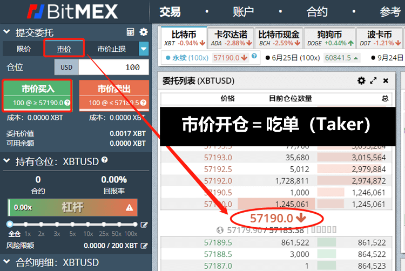Click ask price 57192.5 row
Viewport: 405px width, 271px height.
pos(276,169)
